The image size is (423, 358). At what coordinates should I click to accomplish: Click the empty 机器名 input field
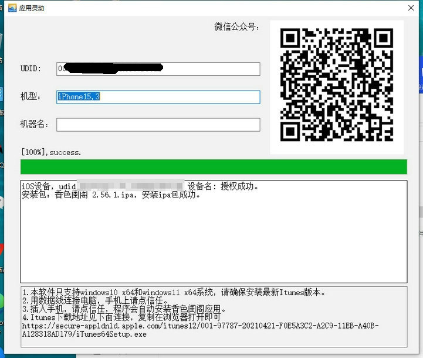click(158, 125)
